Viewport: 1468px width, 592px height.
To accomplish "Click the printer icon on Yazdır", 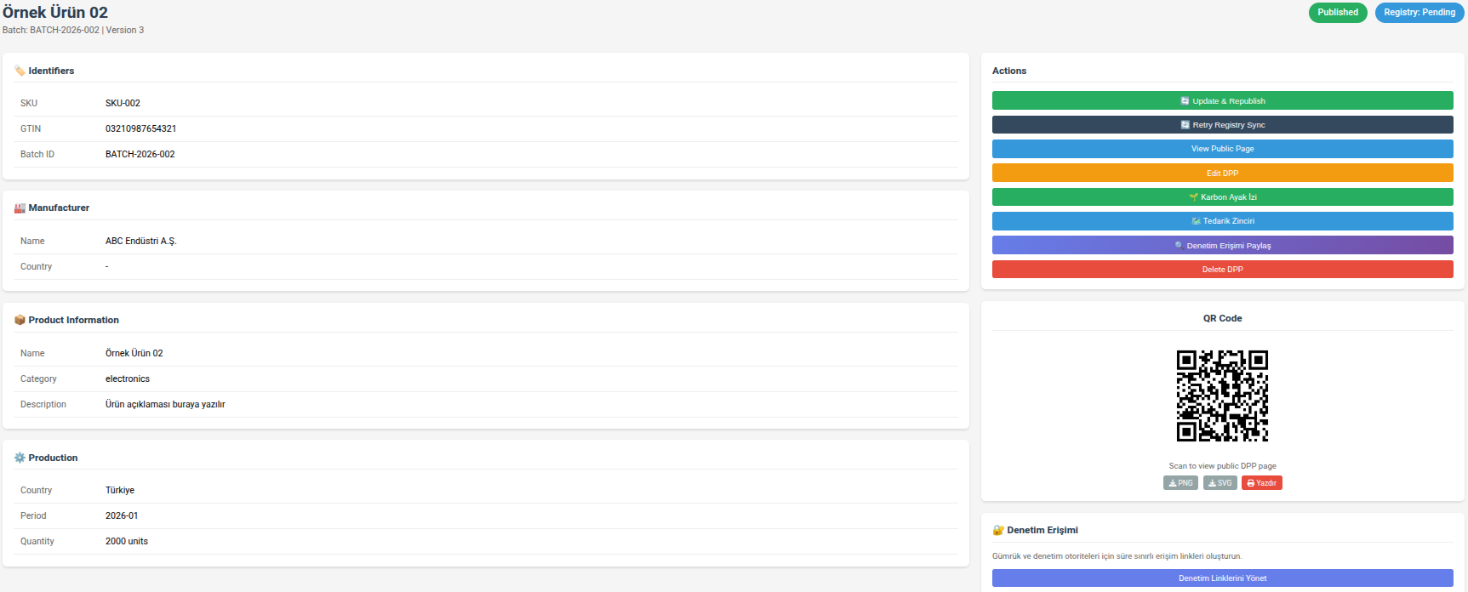I will (1251, 483).
